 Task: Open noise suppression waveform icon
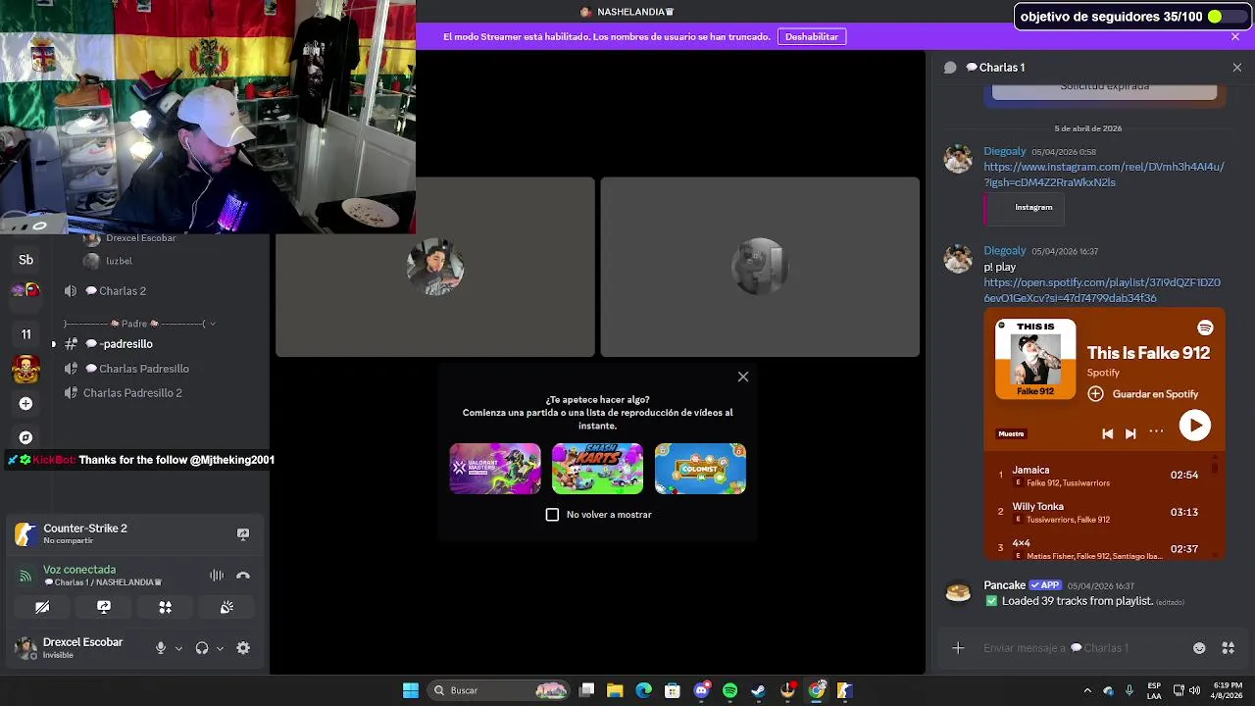tap(216, 576)
